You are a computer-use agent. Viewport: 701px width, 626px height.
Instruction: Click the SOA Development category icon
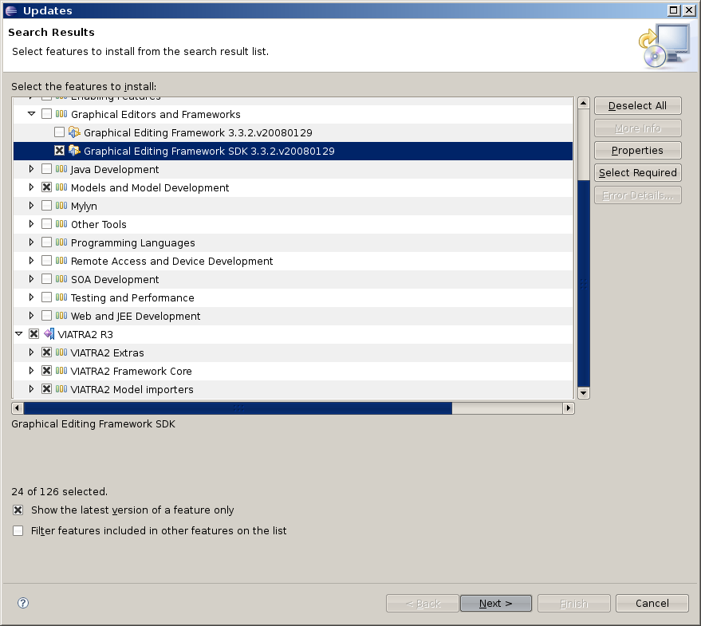(61, 279)
